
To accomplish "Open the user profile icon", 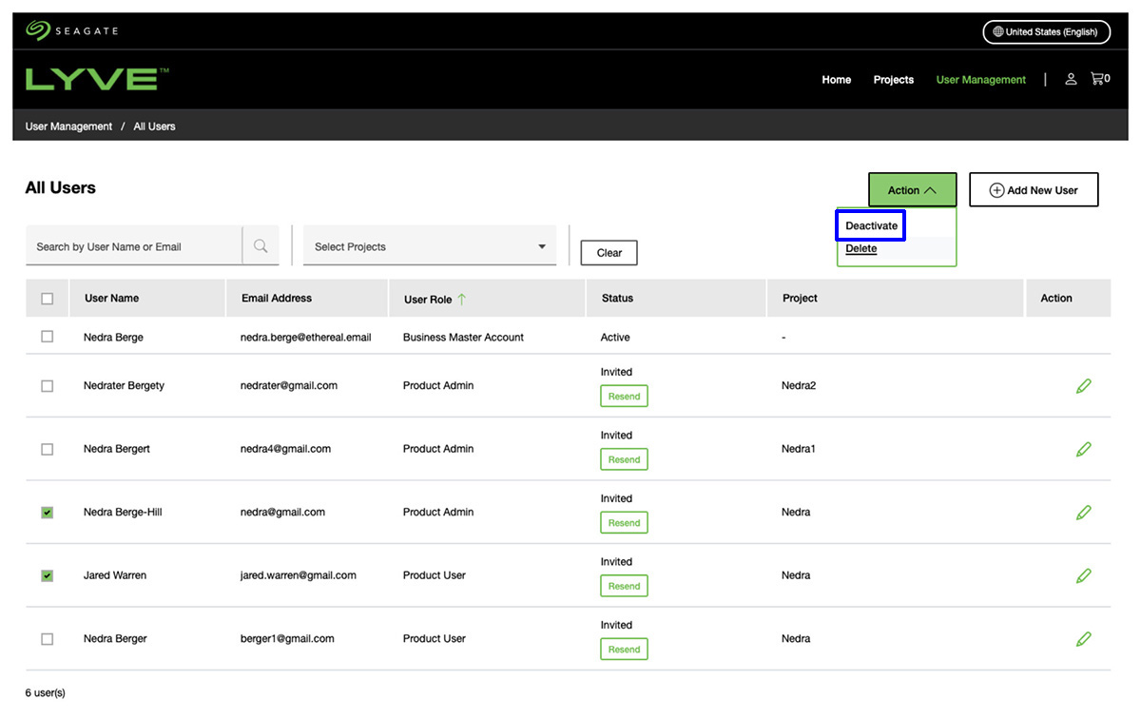I will [x=1071, y=80].
